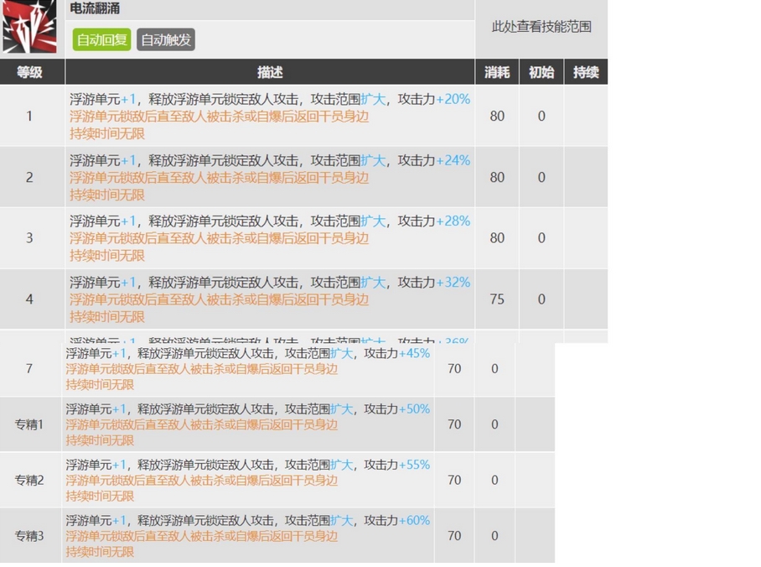The width and height of the screenshot is (761, 567).
Task: Click 持续时间无限 in level 1 row
Action: [x=107, y=133]
